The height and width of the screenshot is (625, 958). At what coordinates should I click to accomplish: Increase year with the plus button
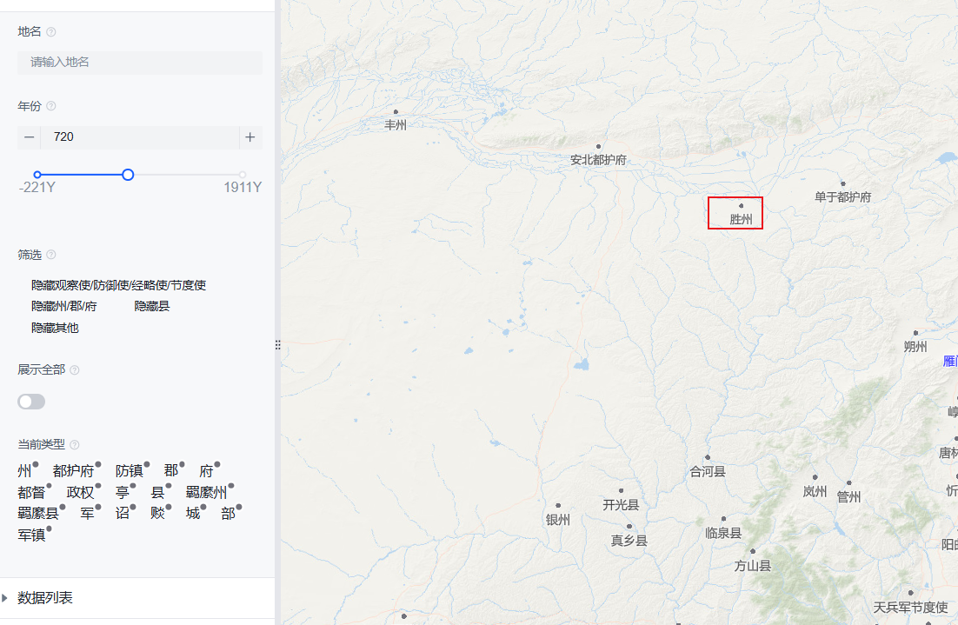[x=250, y=137]
